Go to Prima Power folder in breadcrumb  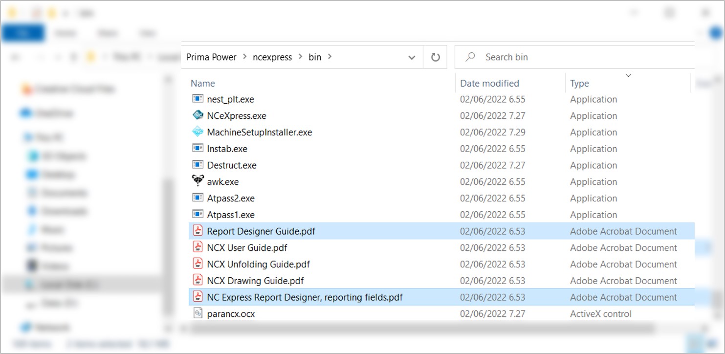[211, 57]
